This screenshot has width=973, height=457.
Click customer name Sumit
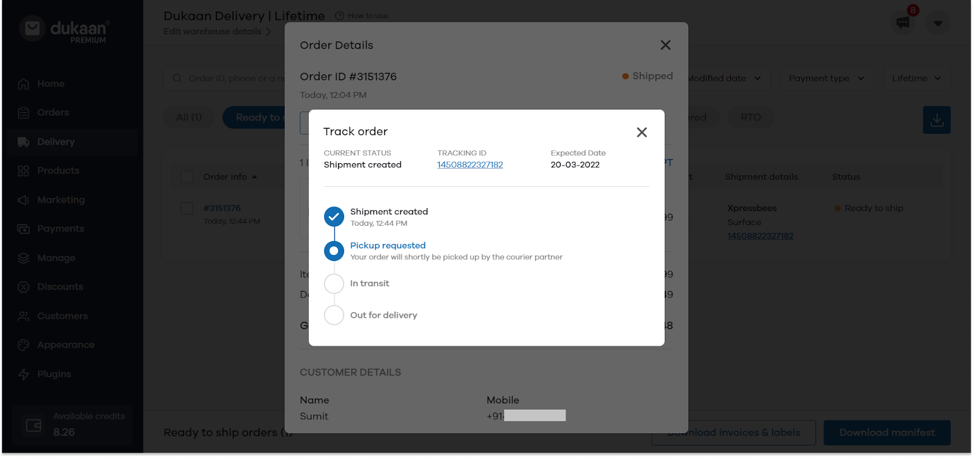(x=314, y=416)
